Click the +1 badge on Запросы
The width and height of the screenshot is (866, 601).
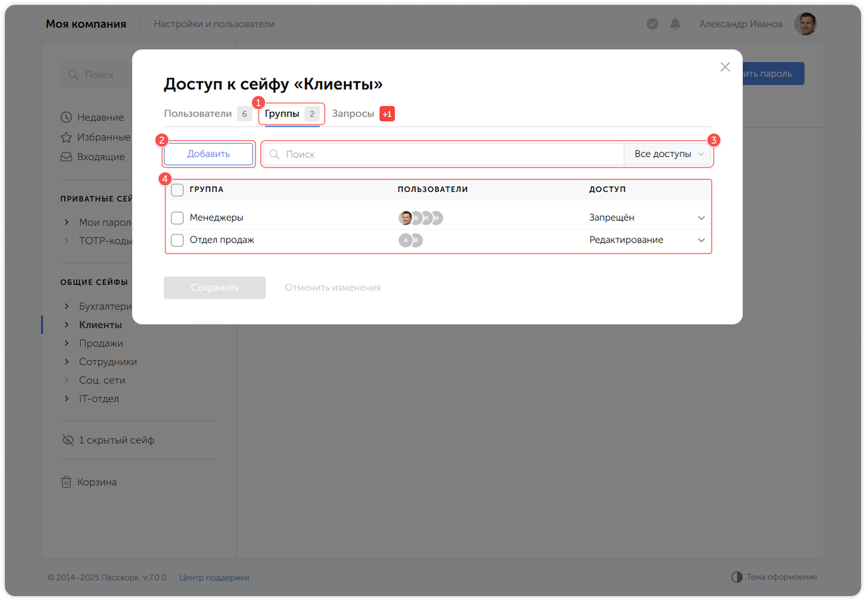pos(387,114)
